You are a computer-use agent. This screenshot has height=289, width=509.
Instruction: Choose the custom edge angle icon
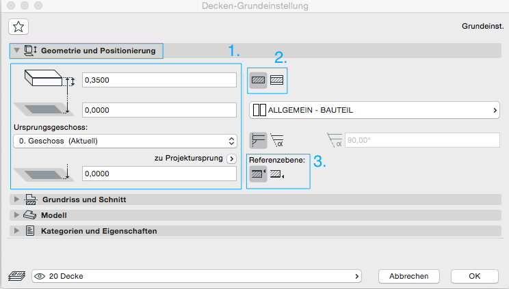click(277, 140)
